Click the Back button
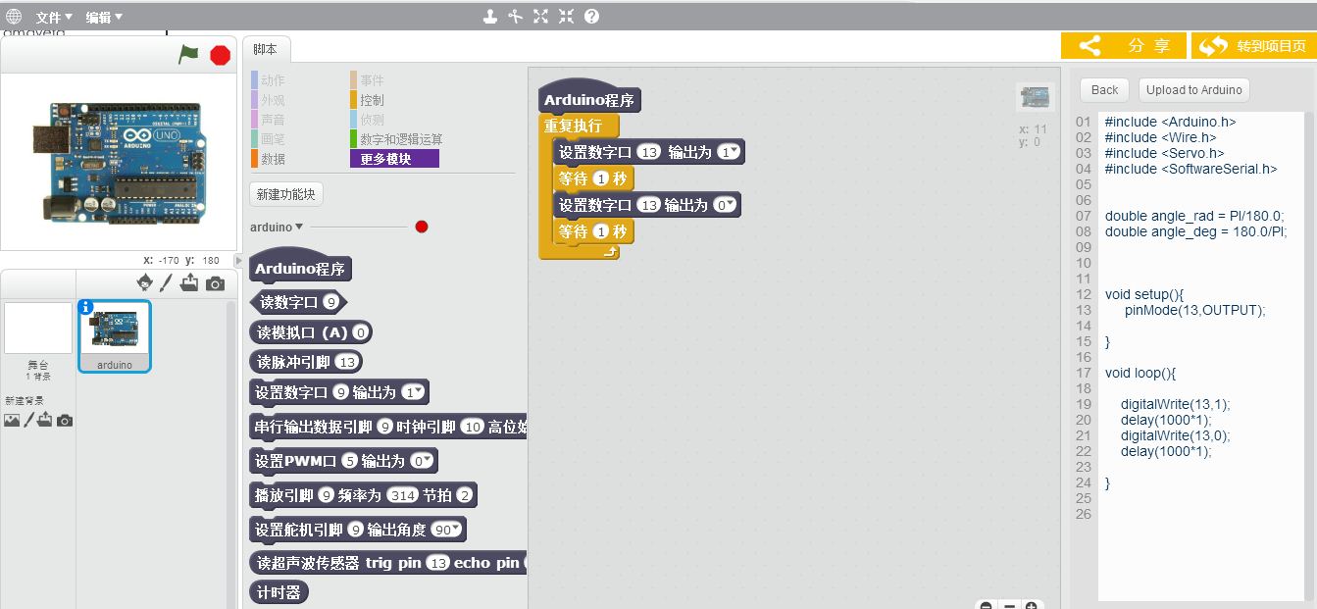Screen dimensions: 1317x609 pyautogui.click(x=1104, y=89)
